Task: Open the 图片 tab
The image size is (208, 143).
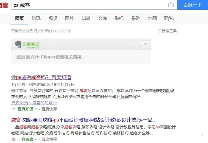Action: pos(69,18)
